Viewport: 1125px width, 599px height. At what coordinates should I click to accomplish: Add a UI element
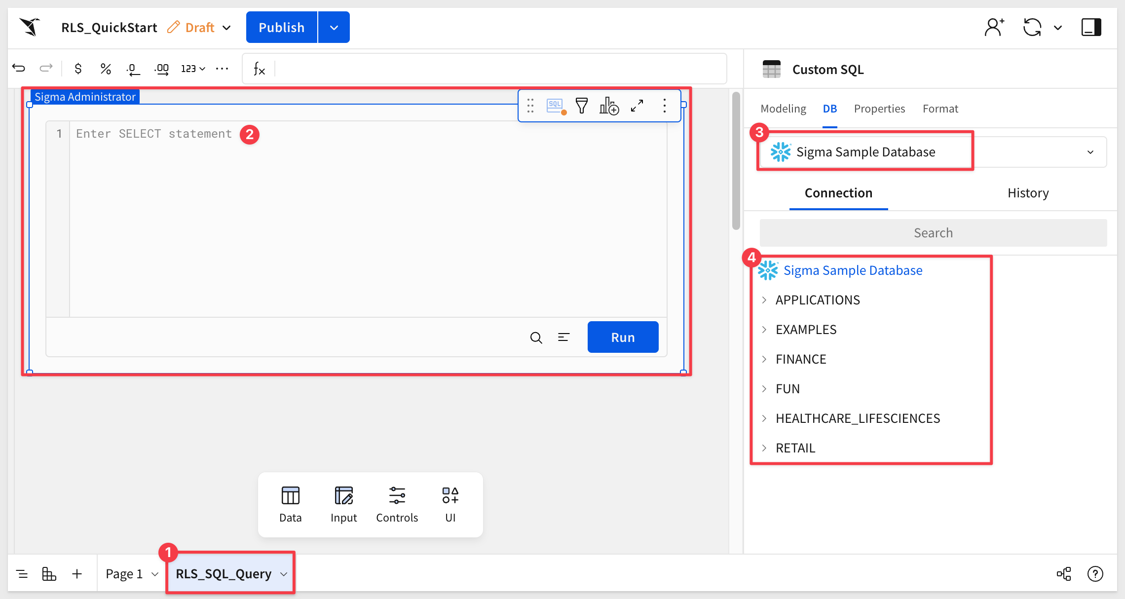pos(450,505)
